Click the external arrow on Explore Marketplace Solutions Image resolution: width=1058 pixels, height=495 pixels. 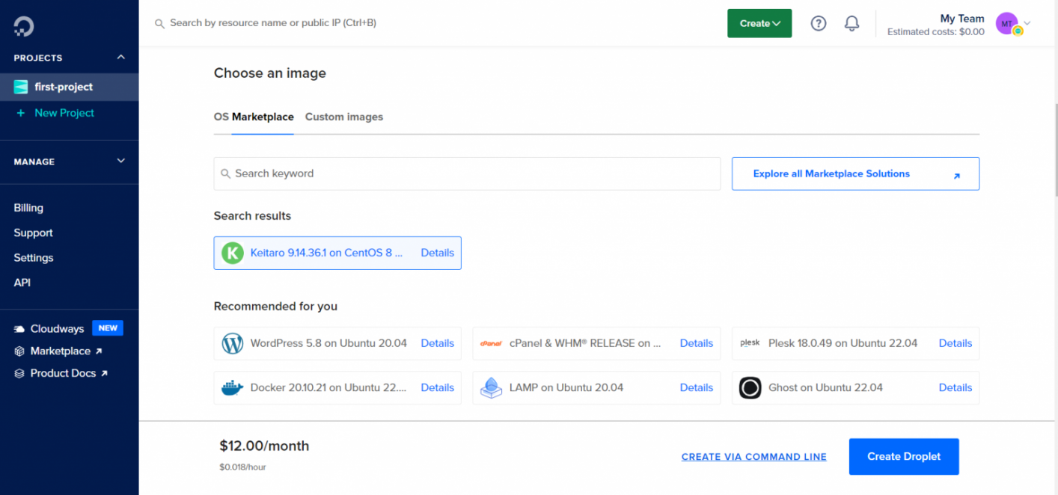click(x=956, y=176)
